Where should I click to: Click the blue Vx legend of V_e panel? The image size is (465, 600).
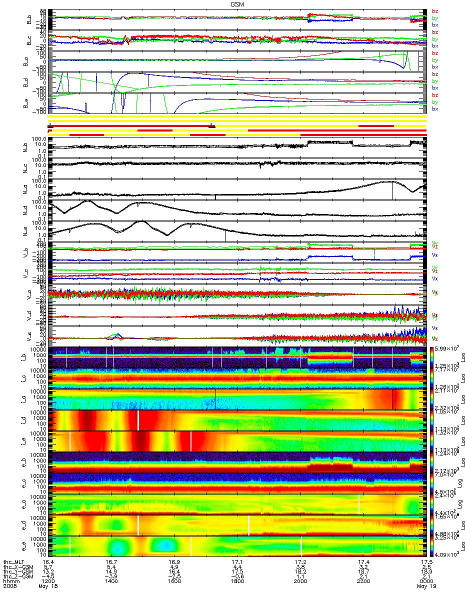pyautogui.click(x=435, y=328)
